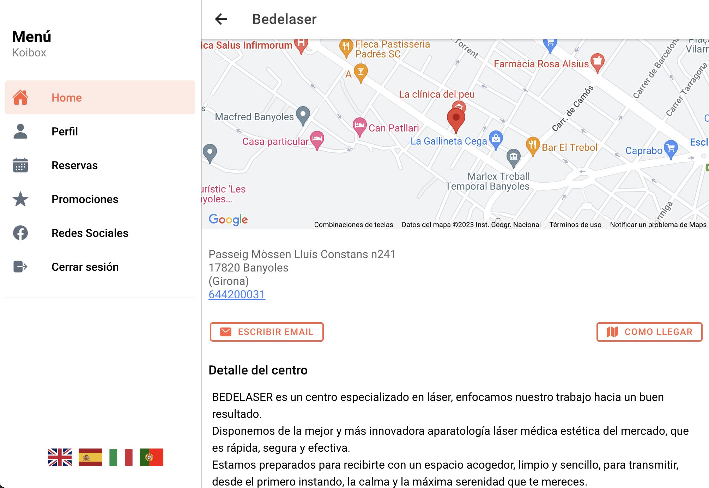Switch language with the UK flag
709x488 pixels.
pos(60,457)
